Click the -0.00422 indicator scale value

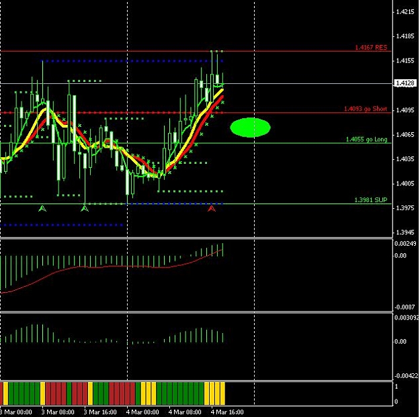click(x=407, y=376)
